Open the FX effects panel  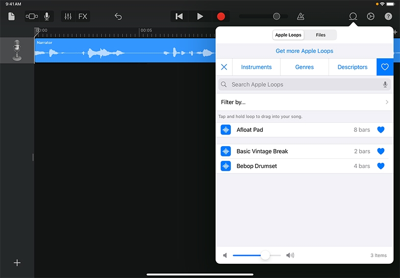(x=83, y=16)
